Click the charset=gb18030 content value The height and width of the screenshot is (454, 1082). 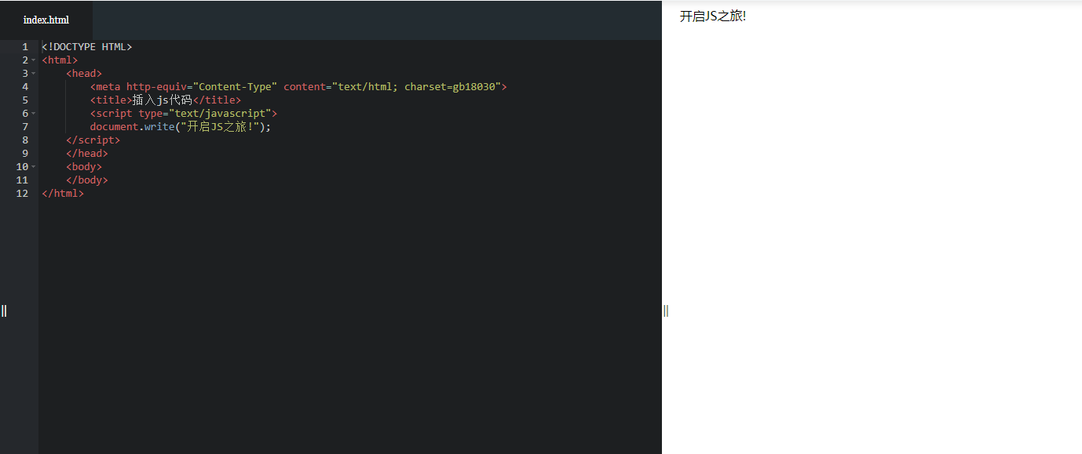tap(451, 87)
